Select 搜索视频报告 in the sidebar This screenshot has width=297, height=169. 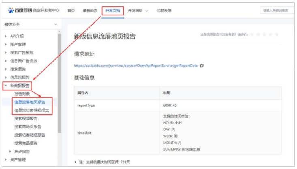pyautogui.click(x=26, y=118)
